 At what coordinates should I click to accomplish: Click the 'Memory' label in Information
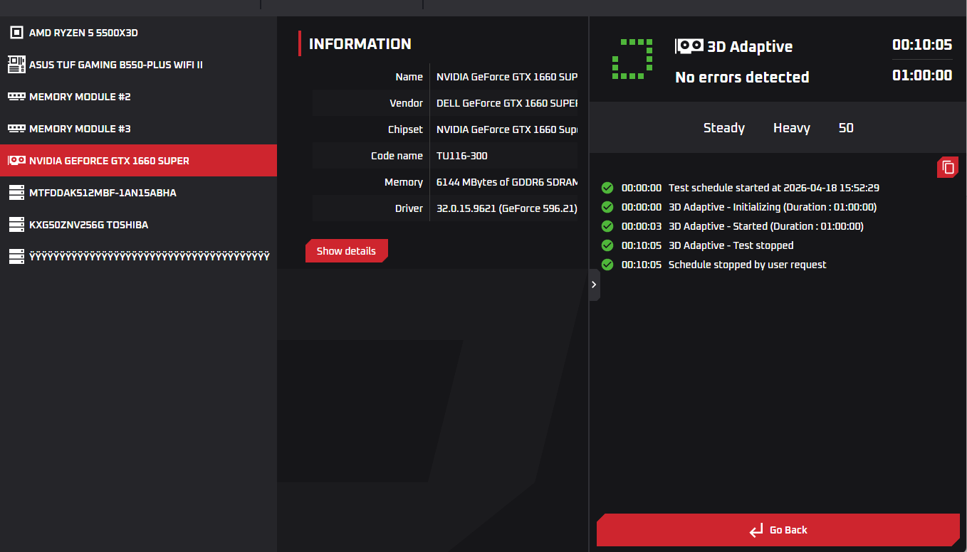click(404, 182)
